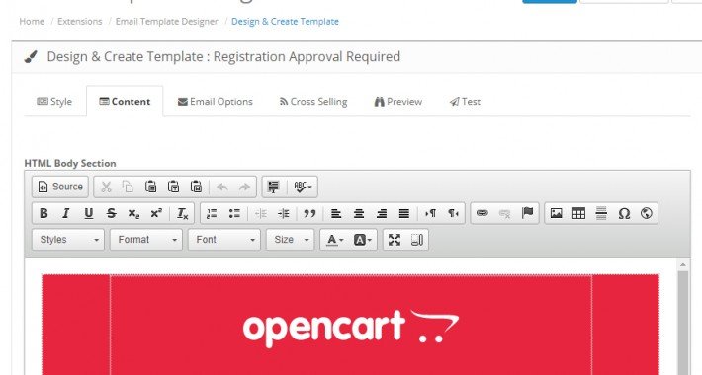This screenshot has height=375, width=702.
Task: Click the Insert Image icon
Action: pyautogui.click(x=556, y=213)
